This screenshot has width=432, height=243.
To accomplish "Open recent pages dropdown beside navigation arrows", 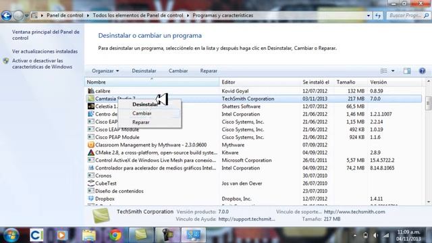I will point(27,16).
